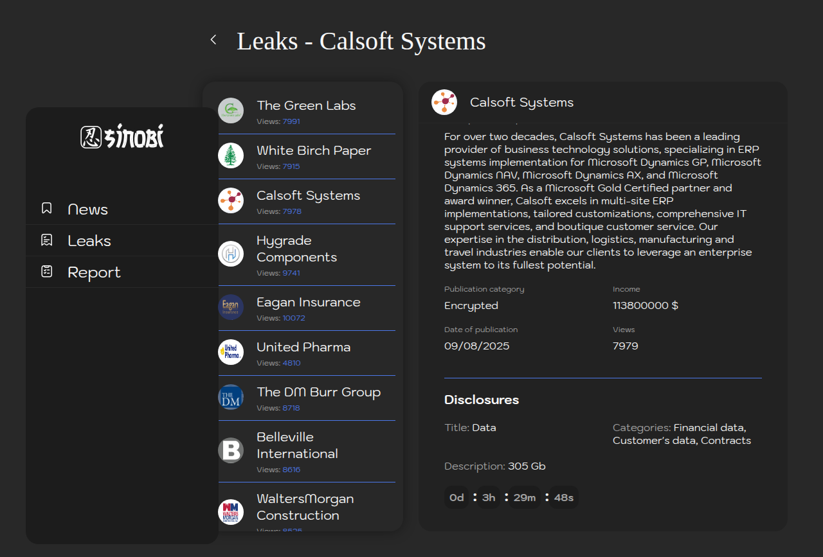The height and width of the screenshot is (557, 823).
Task: Click the United Pharma logo icon
Action: click(231, 352)
